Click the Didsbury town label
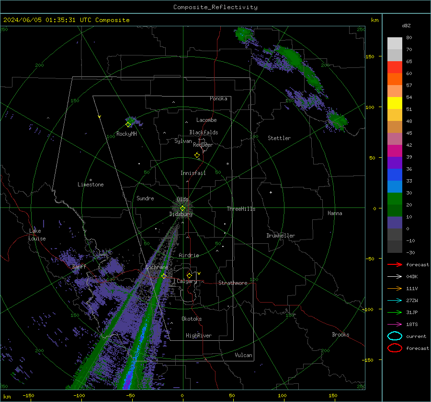The height and width of the screenshot is (402, 431). 181,214
